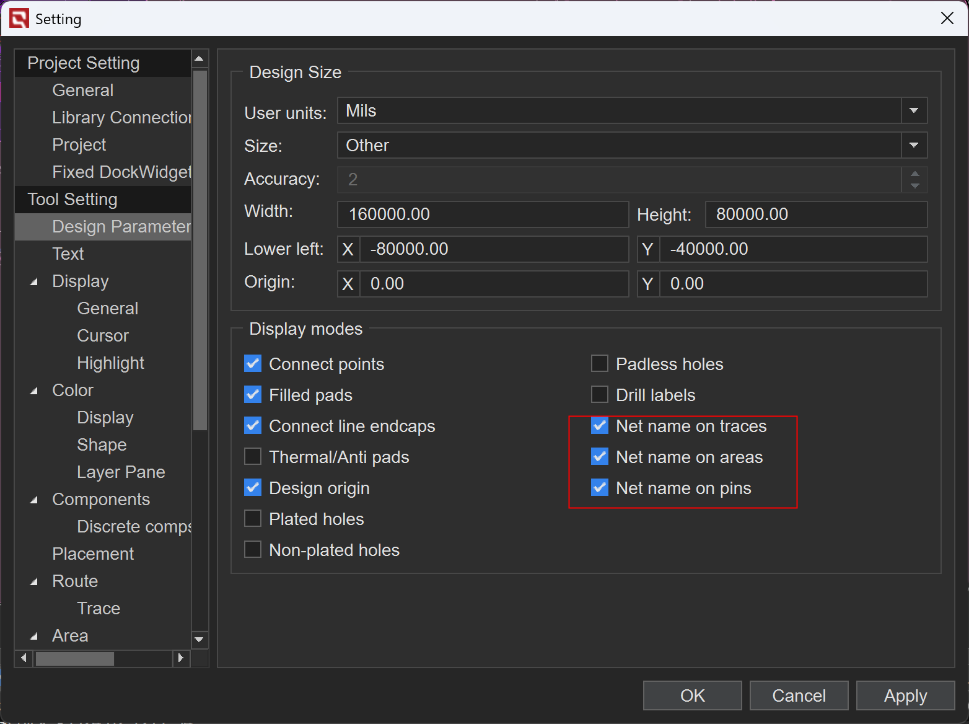Click the tree's horizontal scrollbar right arrow

click(x=180, y=658)
